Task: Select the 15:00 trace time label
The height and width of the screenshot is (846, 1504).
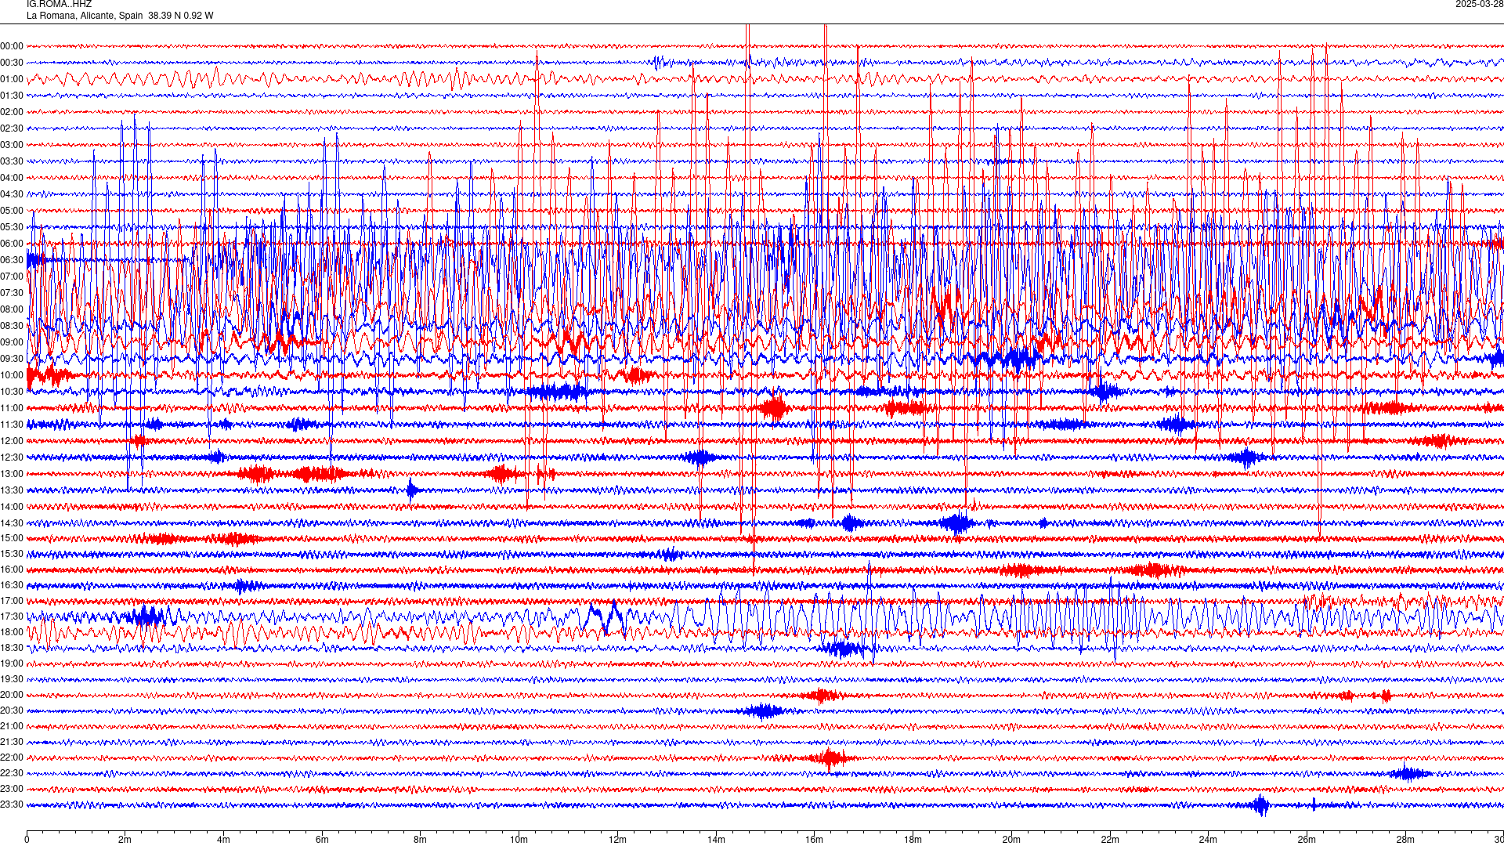Action: click(12, 538)
